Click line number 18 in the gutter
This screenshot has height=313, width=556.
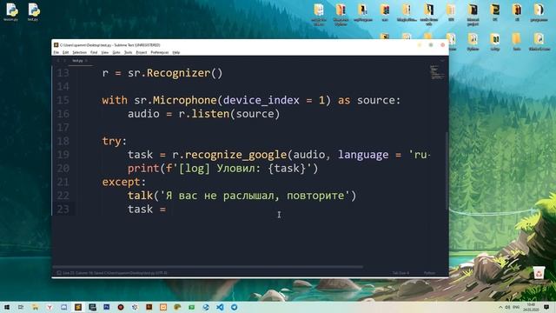coord(63,141)
